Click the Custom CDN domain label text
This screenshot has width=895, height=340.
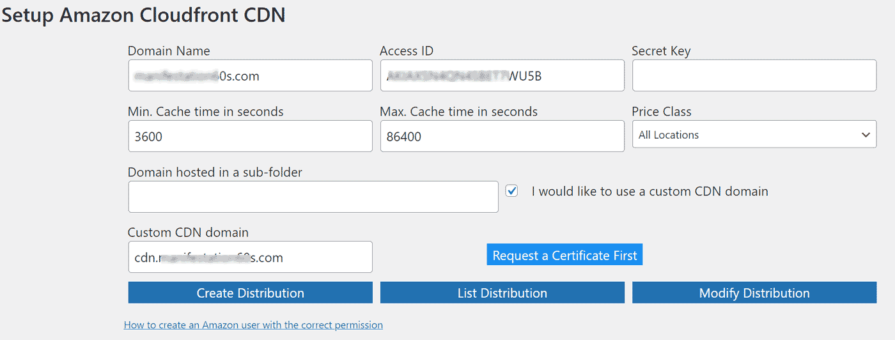point(188,232)
